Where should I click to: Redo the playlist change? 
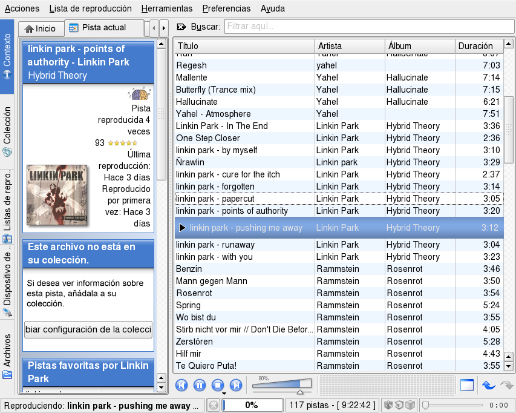coord(506,385)
